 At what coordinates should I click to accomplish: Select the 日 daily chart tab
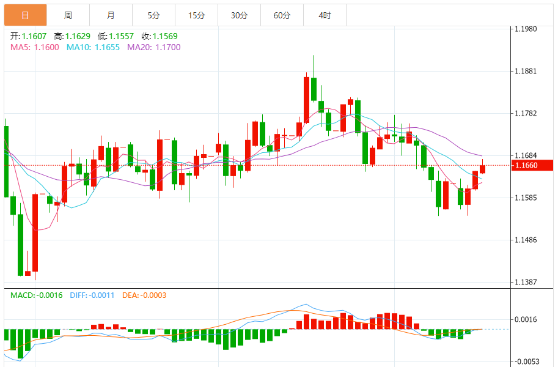(25, 15)
